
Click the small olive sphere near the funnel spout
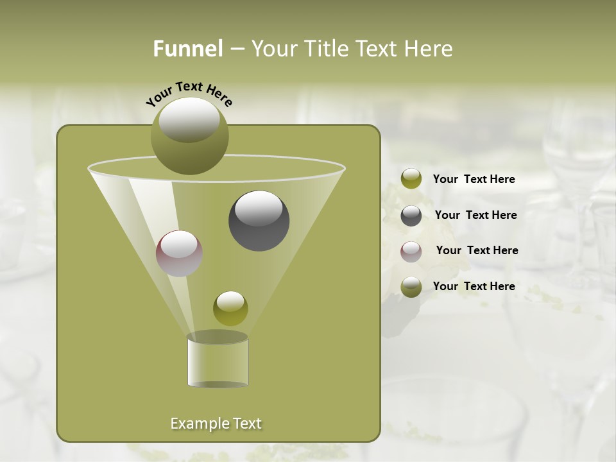coord(230,309)
